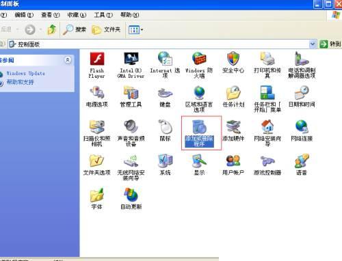
Task: Open the 安全中心 shield icon
Action: pyautogui.click(x=233, y=58)
